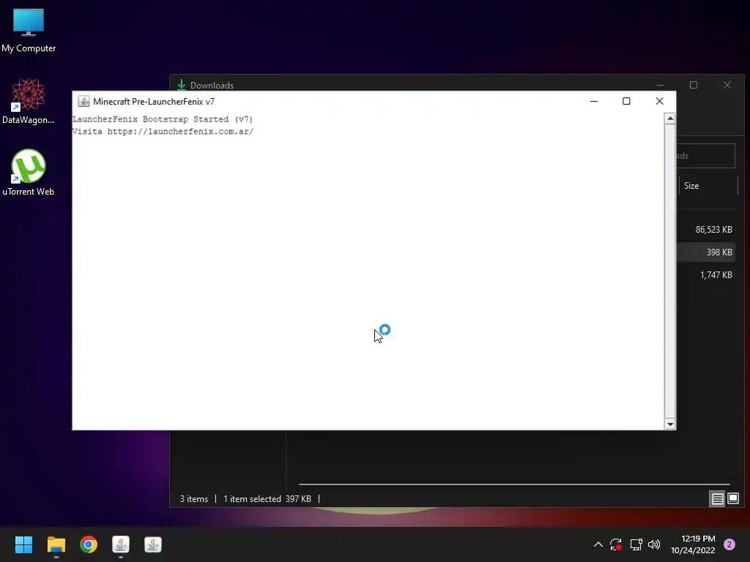Select the uTorrent Web desktop shortcut
The width and height of the screenshot is (750, 562).
[29, 173]
